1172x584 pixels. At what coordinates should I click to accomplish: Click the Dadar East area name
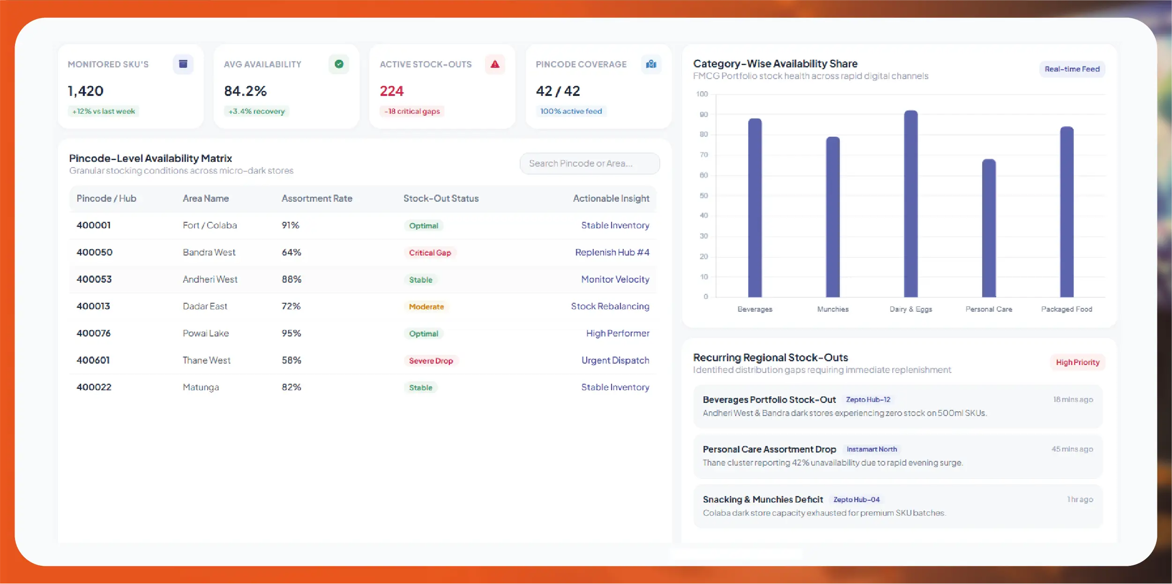pos(205,307)
